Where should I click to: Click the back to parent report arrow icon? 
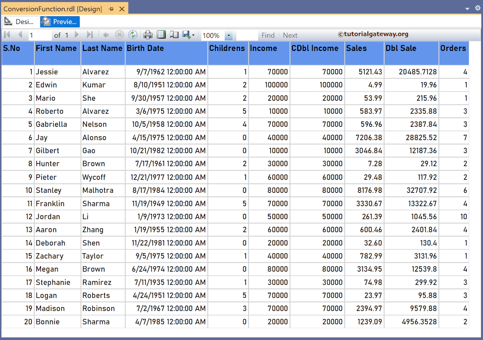[106, 35]
